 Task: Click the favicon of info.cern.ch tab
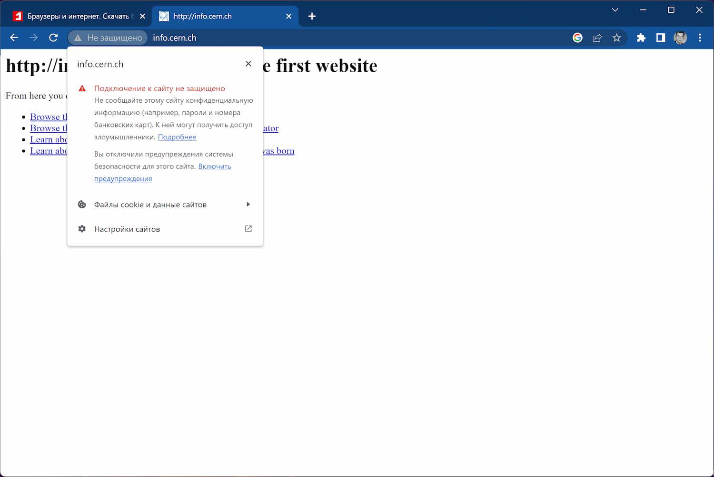pos(164,16)
